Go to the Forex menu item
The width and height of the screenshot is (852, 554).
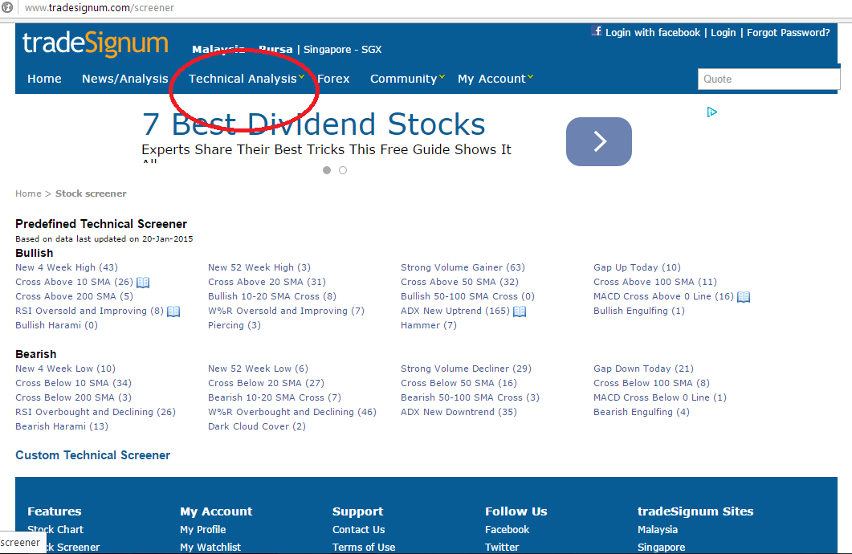[x=333, y=79]
